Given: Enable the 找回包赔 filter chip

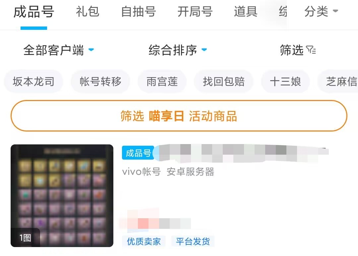Looking at the screenshot, I should coord(224,81).
